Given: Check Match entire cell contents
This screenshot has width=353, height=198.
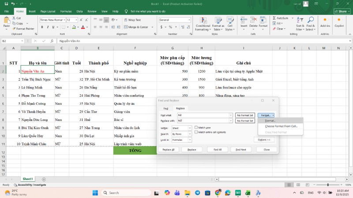Looking at the screenshot, I should click(196, 132).
